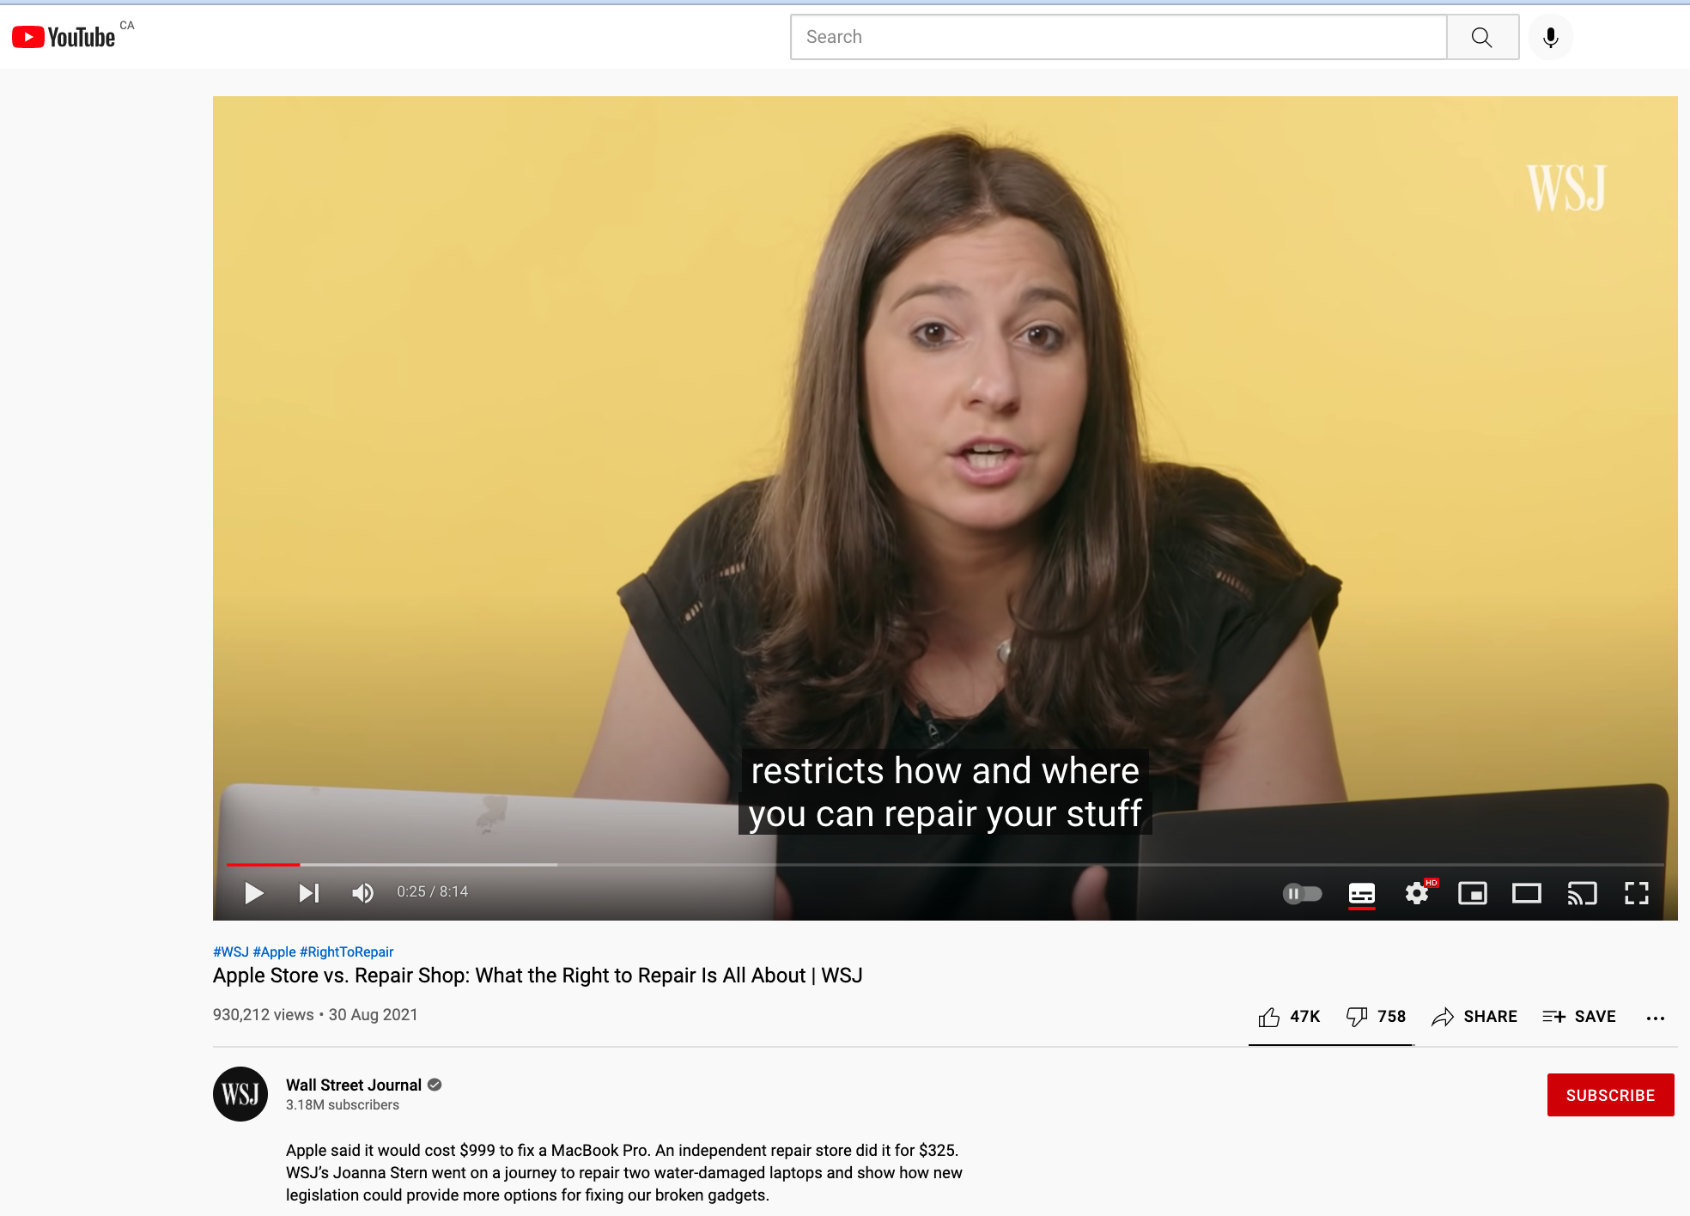Click the SAVE to playlist button
1690x1216 pixels.
(x=1578, y=1017)
